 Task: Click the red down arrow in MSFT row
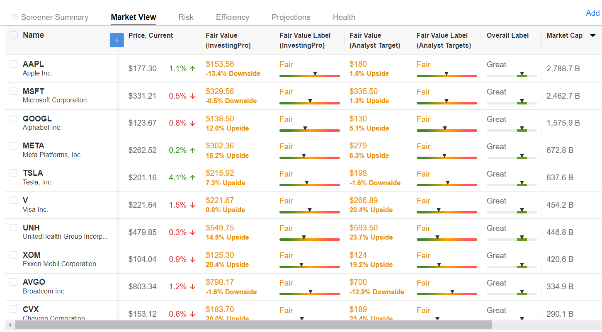[x=192, y=96]
